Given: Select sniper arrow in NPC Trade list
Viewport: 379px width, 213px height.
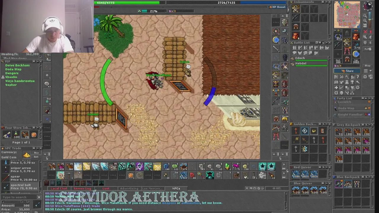Looking at the screenshot, I should coord(21,170).
